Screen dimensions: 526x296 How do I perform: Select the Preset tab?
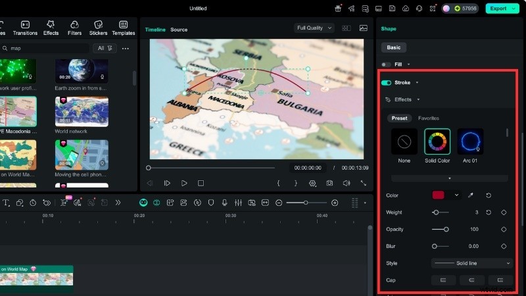click(399, 118)
